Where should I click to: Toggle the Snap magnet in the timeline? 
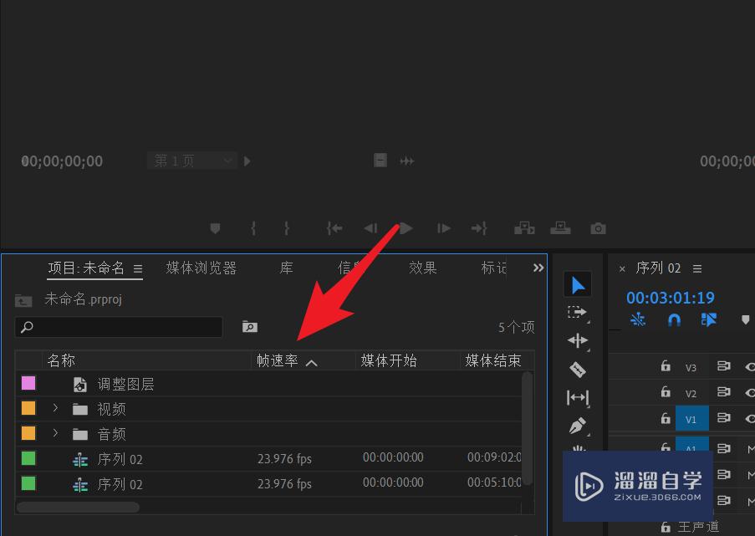[x=674, y=319]
